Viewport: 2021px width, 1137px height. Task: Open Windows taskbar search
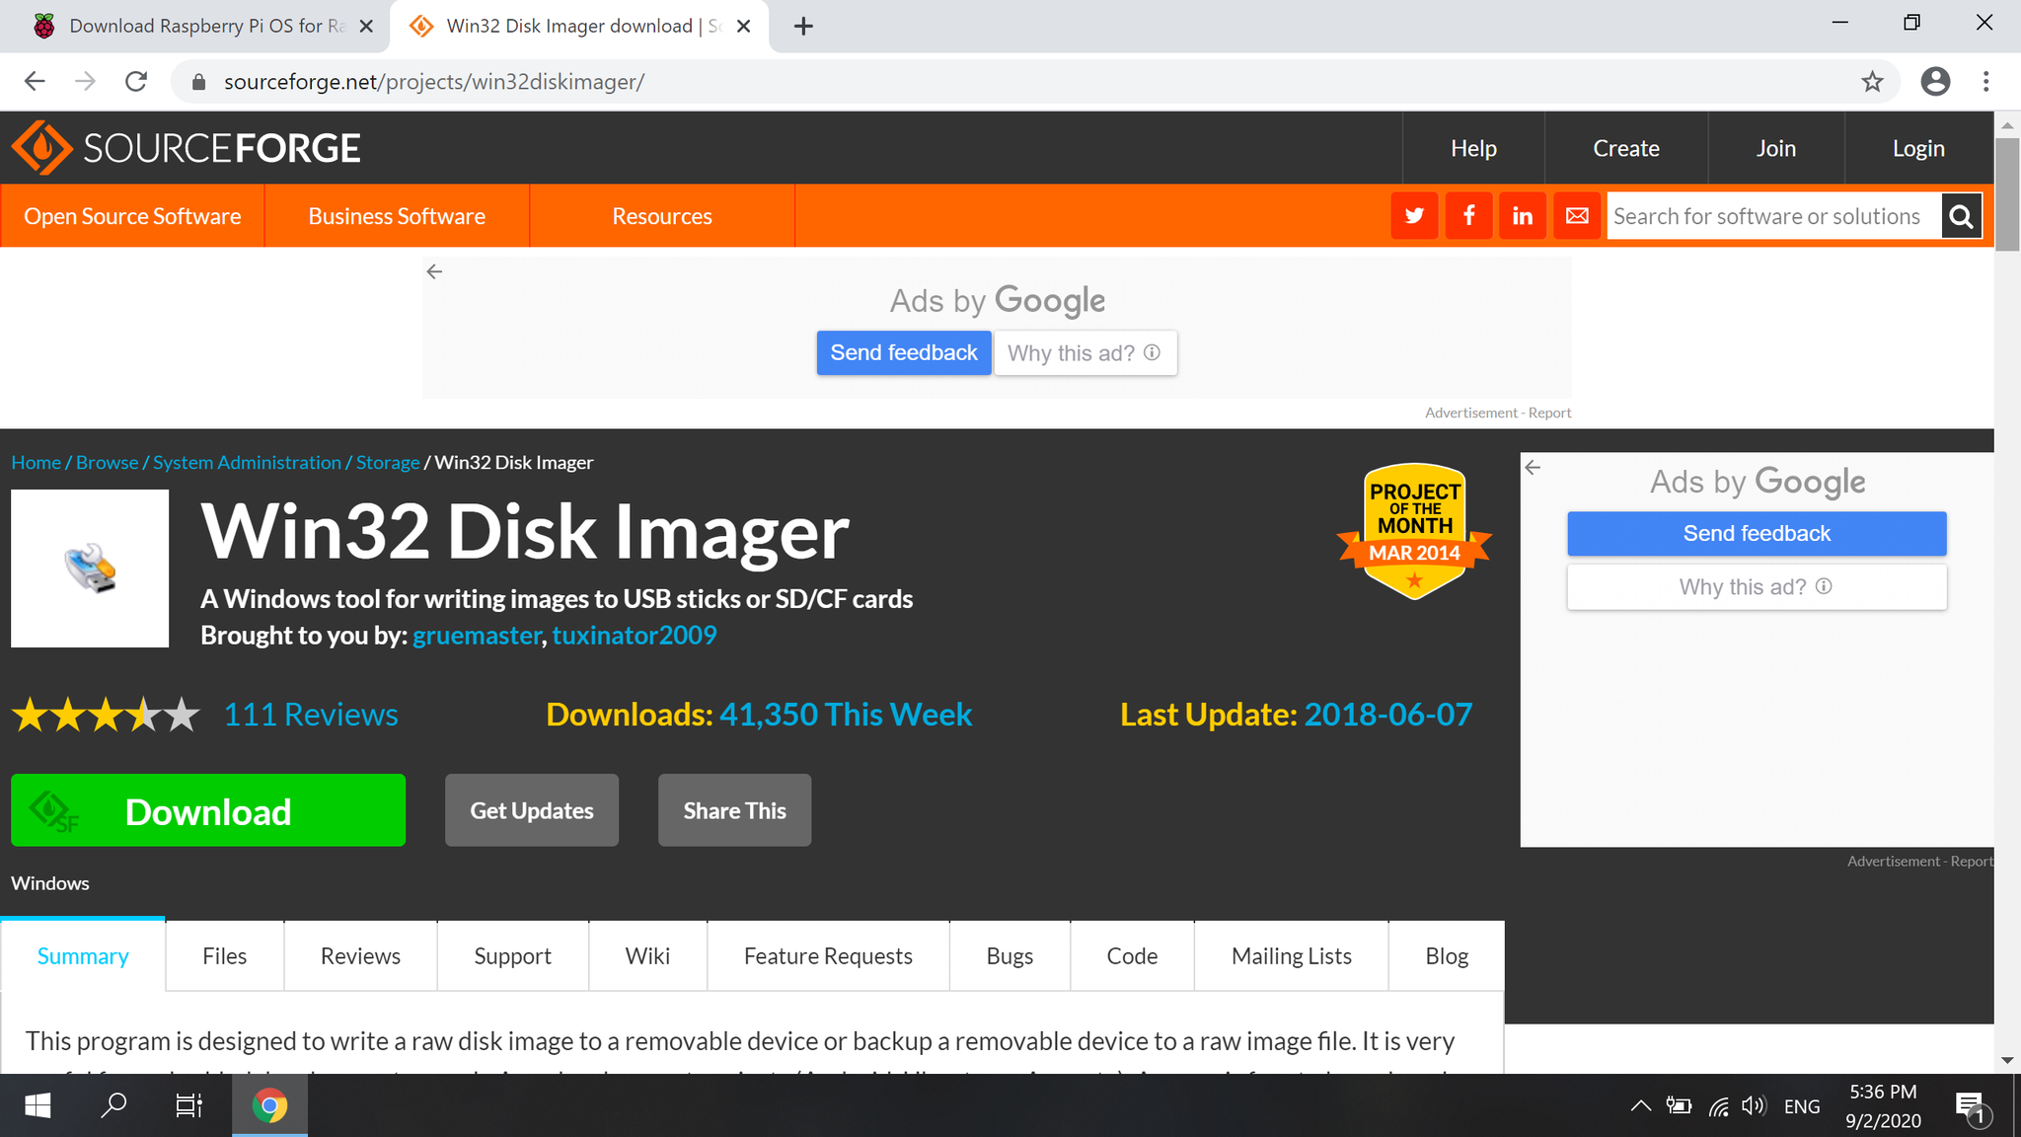click(114, 1105)
